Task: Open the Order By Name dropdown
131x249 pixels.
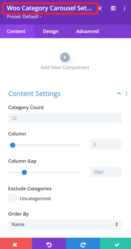Action: click(65, 224)
